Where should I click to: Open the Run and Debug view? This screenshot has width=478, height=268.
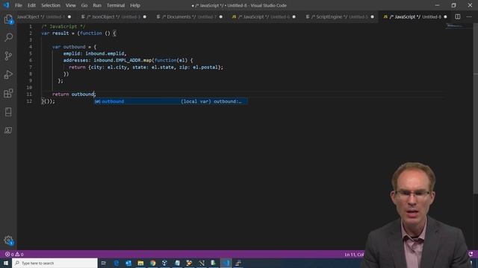point(8,74)
